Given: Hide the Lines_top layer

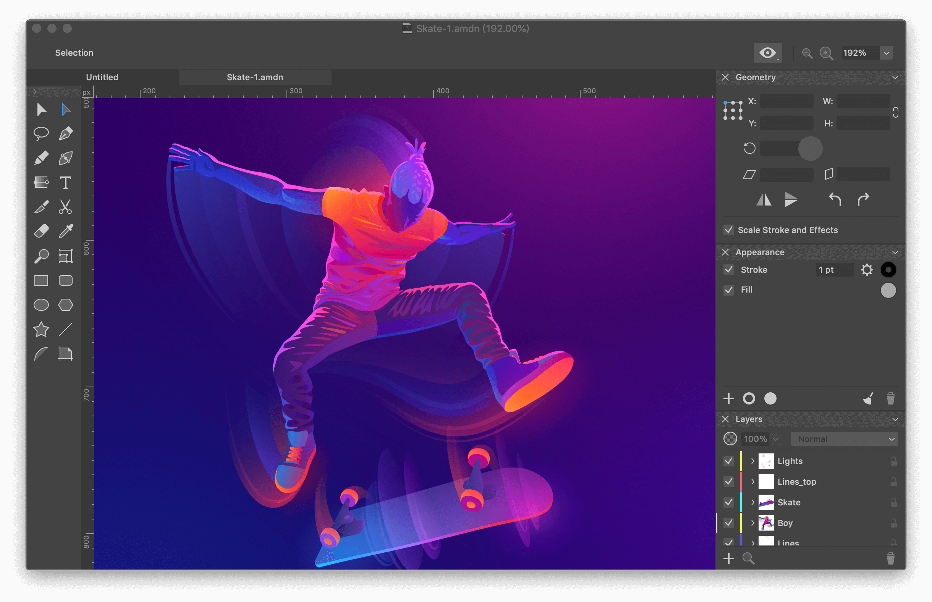Looking at the screenshot, I should 728,482.
